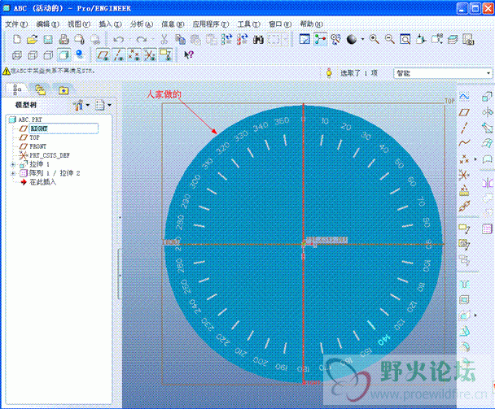Zoom in with the magnifier plus icon
Screen dimensions: 495x409
[x=375, y=39]
